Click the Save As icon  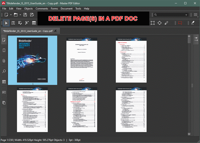[32, 15]
